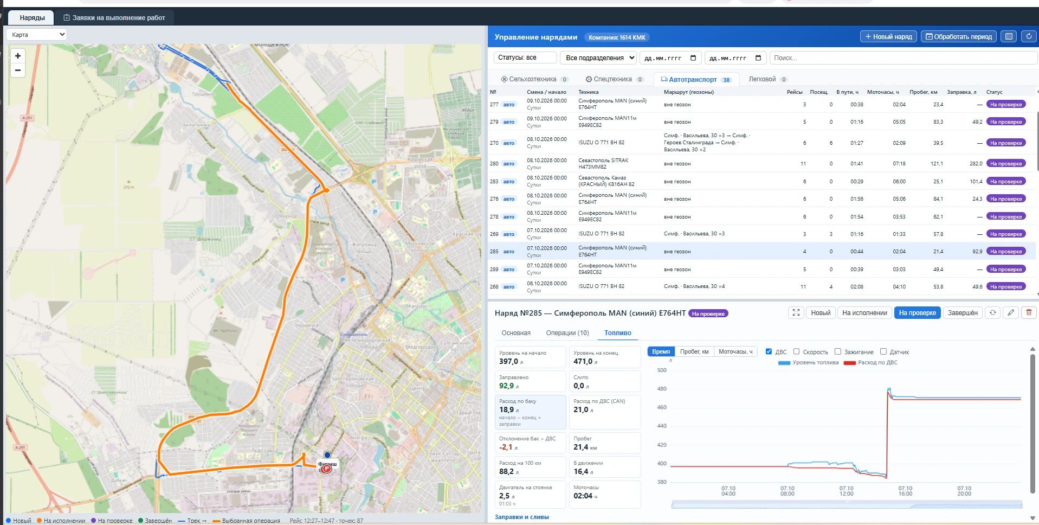Open the Легковой tab

tap(767, 79)
